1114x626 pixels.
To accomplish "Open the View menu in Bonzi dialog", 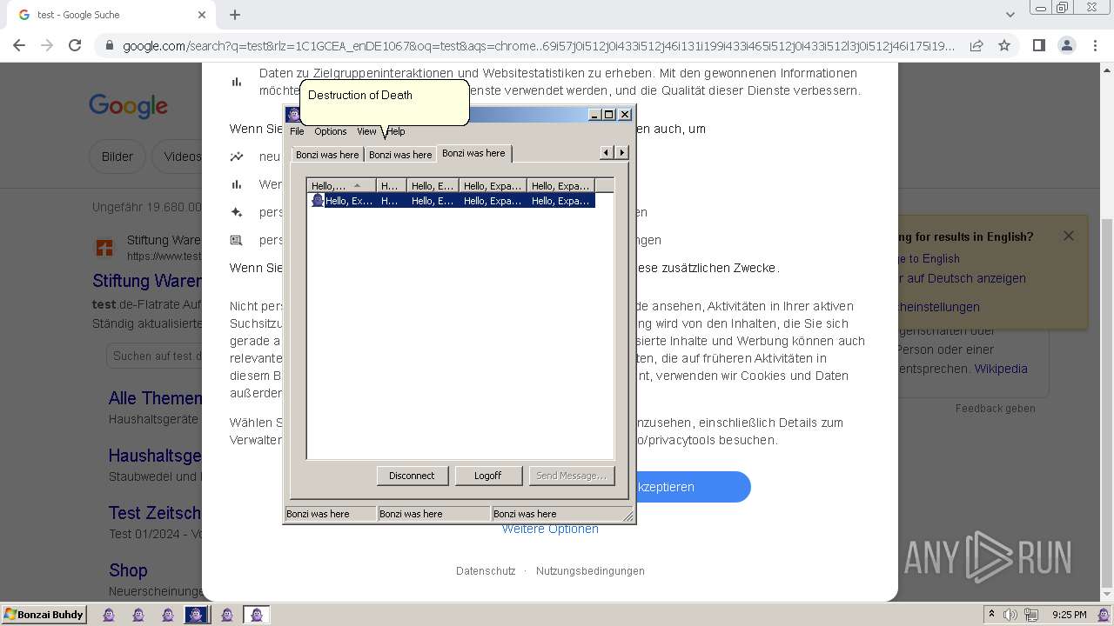I will pos(366,131).
